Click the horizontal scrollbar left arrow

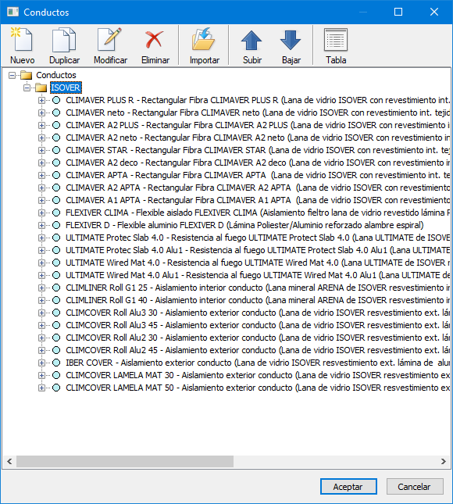[x=9, y=462]
